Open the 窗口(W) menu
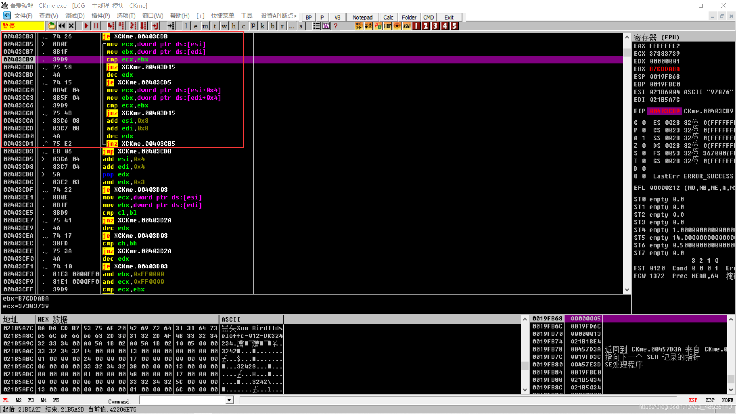Image resolution: width=736 pixels, height=414 pixels. coord(153,16)
